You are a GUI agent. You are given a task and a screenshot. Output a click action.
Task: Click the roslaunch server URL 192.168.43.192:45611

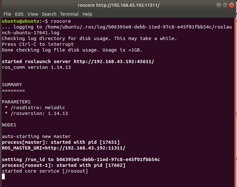point(114,61)
